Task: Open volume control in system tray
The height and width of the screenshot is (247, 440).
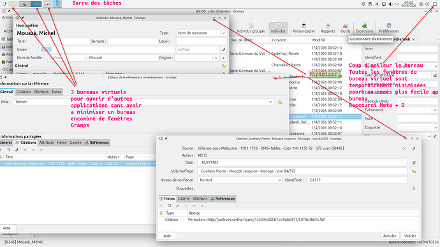Action: tap(390, 4)
